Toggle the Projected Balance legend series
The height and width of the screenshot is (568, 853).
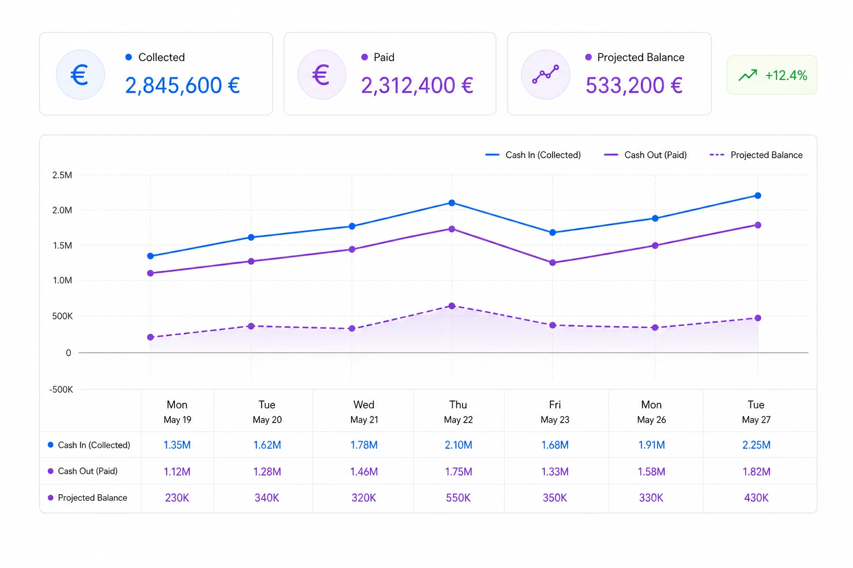click(x=756, y=155)
